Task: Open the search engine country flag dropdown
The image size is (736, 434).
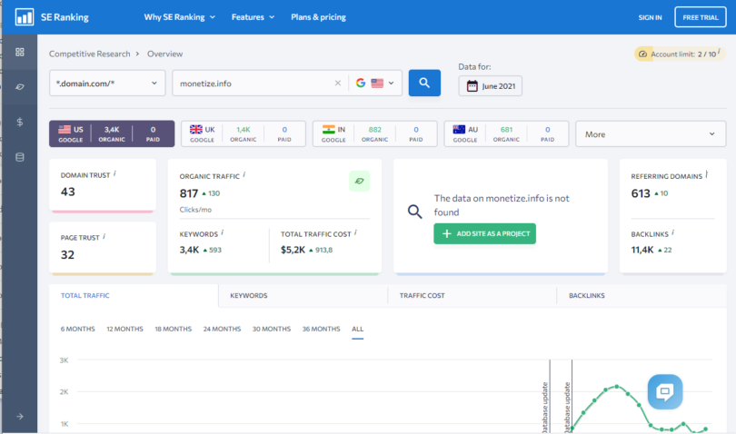Action: click(x=382, y=83)
